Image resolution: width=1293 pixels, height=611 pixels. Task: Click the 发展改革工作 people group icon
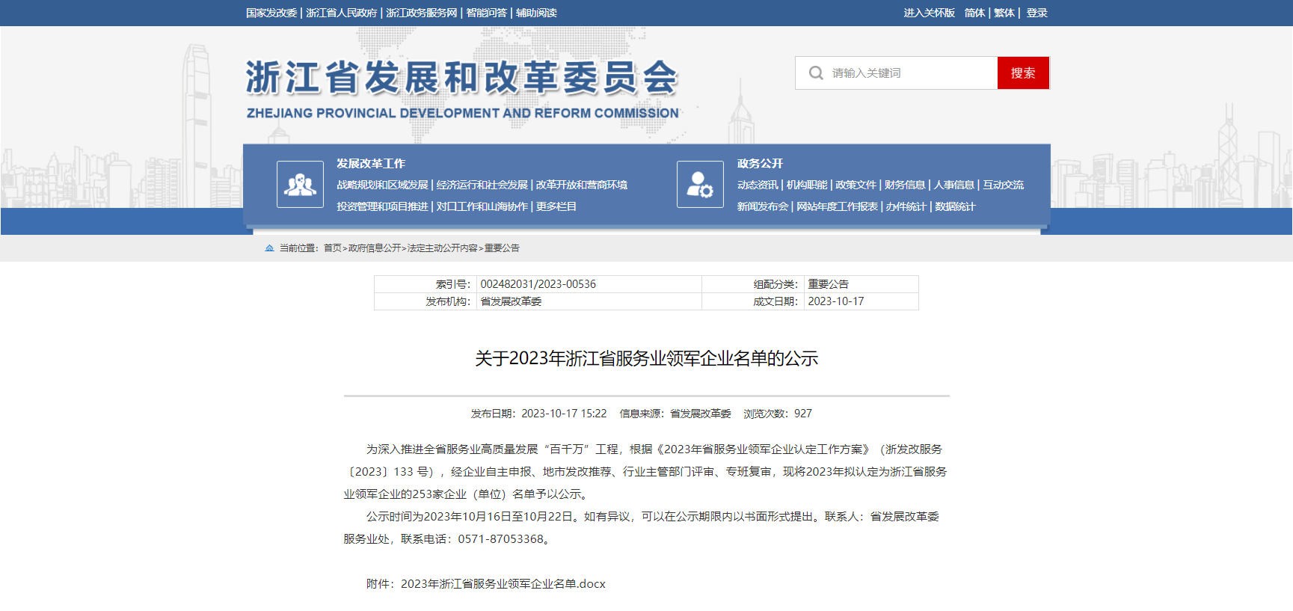[300, 184]
